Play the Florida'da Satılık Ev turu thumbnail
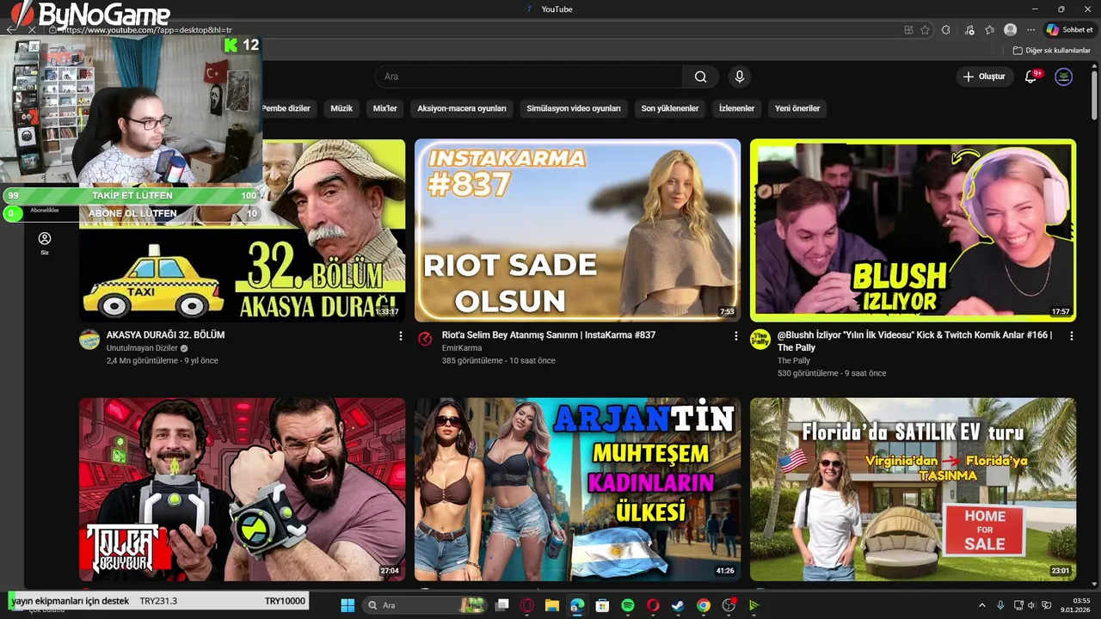 coord(913,489)
